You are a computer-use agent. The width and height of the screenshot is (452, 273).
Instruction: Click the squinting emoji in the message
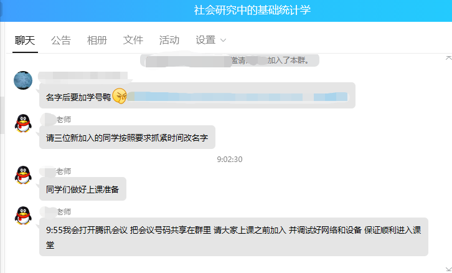coord(120,96)
